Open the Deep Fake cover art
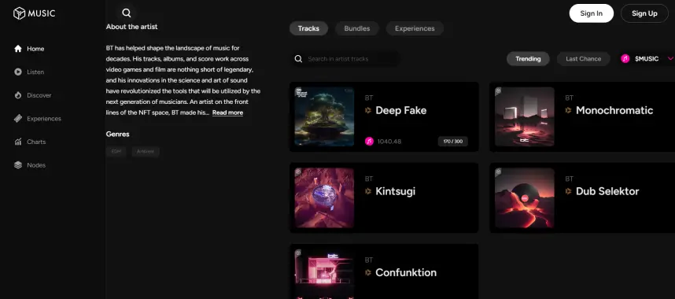The width and height of the screenshot is (675, 299). pyautogui.click(x=324, y=116)
